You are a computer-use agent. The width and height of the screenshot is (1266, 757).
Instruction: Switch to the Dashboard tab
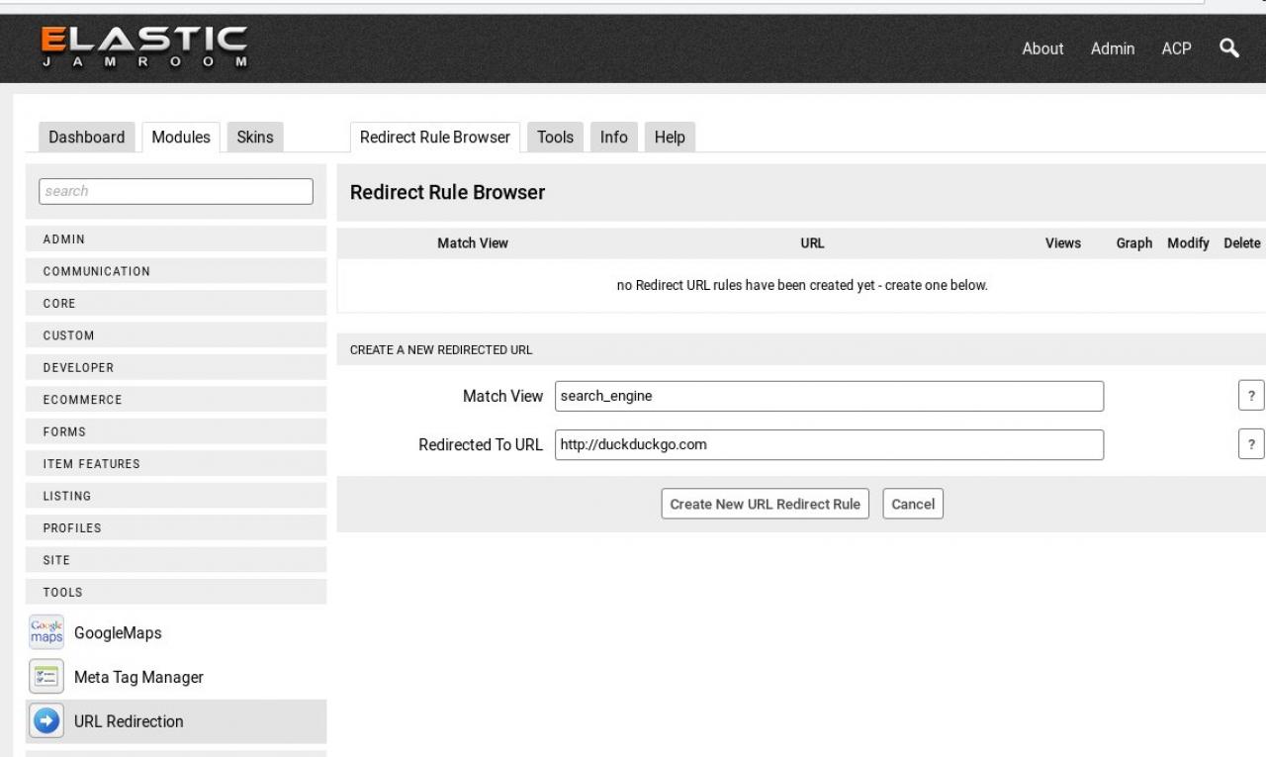(x=87, y=138)
